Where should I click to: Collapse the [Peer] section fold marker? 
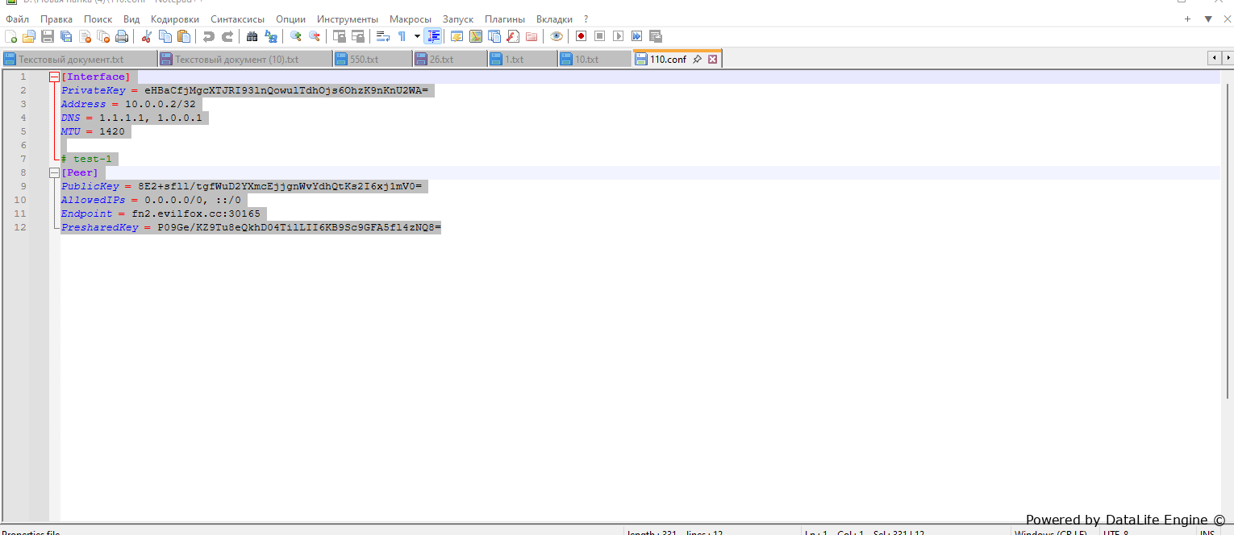point(54,172)
